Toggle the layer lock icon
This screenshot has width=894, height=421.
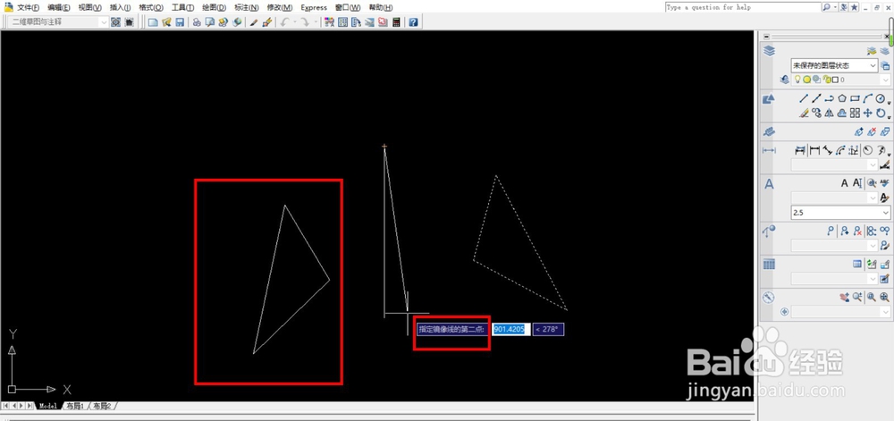[x=827, y=80]
